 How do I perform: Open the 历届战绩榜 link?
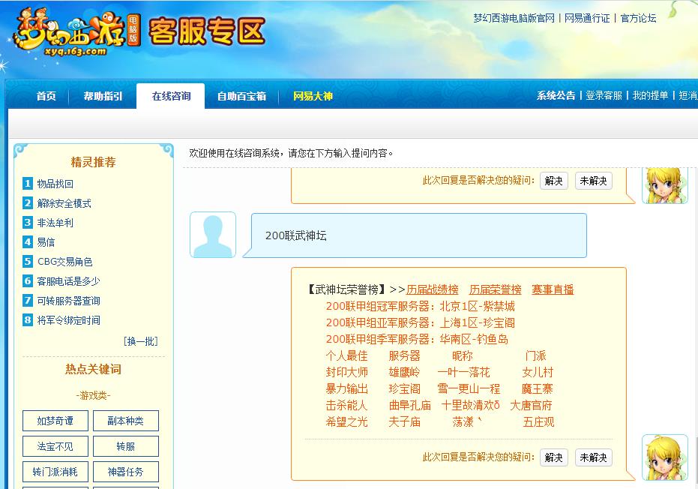[433, 289]
